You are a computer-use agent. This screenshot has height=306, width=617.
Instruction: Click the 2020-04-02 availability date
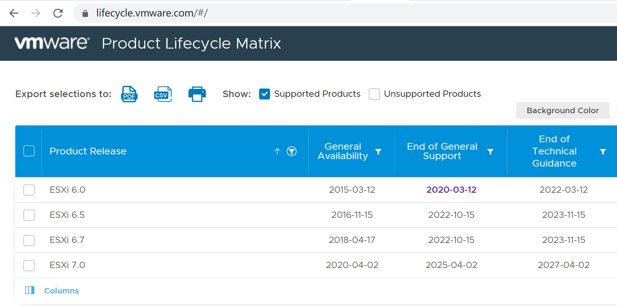352,265
